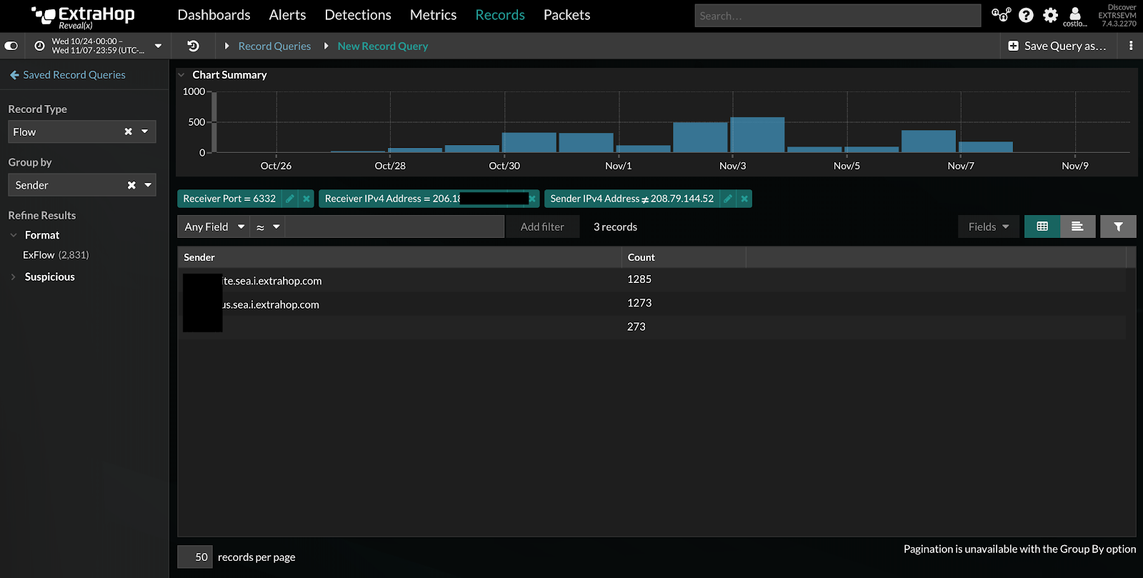Viewport: 1143px width, 578px height.
Task: Click the count value 1285
Action: (639, 279)
